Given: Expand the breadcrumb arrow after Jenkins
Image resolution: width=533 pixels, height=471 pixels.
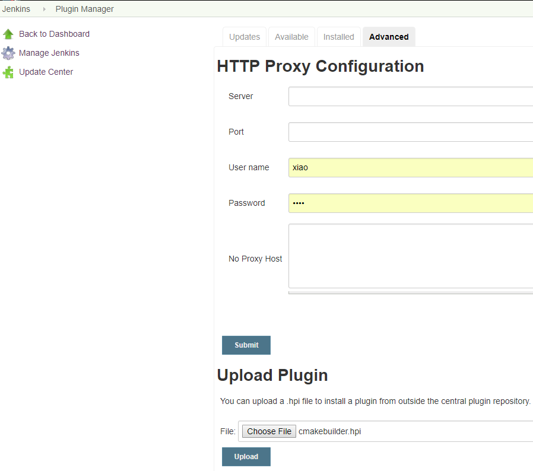Looking at the screenshot, I should click(44, 9).
